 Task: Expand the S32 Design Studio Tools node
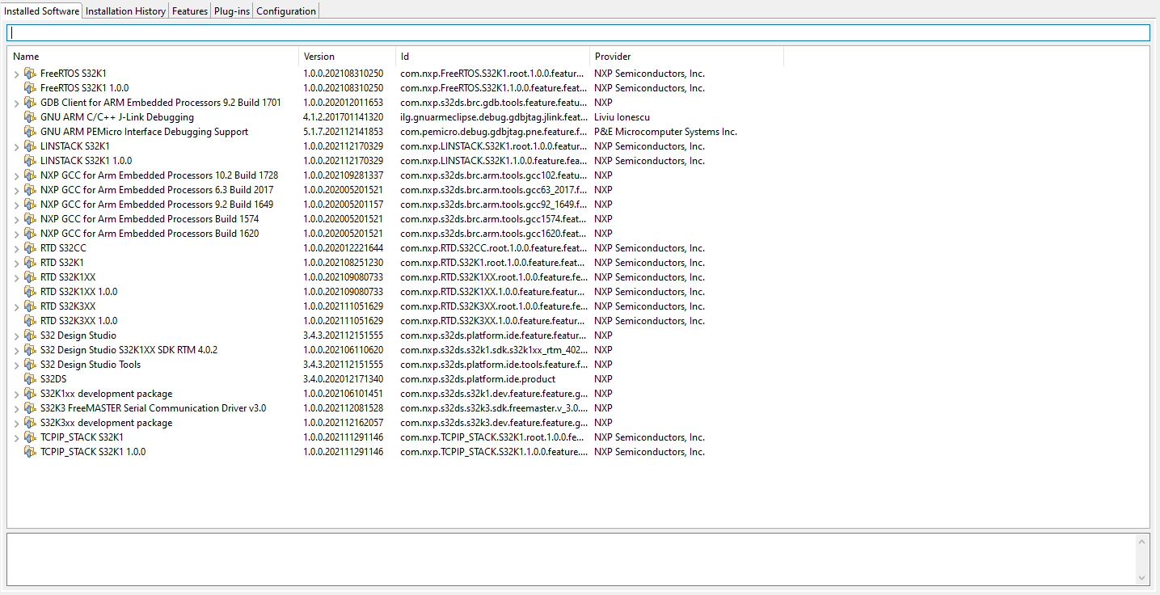(16, 365)
